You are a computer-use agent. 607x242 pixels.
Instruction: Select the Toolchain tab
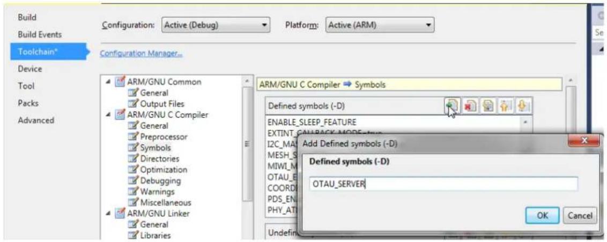[x=48, y=52]
